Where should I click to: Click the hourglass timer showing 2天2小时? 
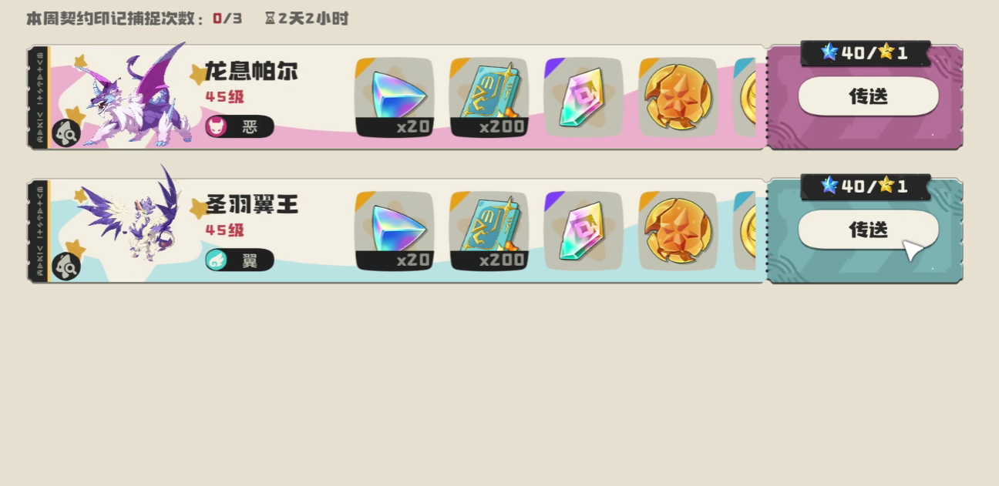(x=306, y=18)
